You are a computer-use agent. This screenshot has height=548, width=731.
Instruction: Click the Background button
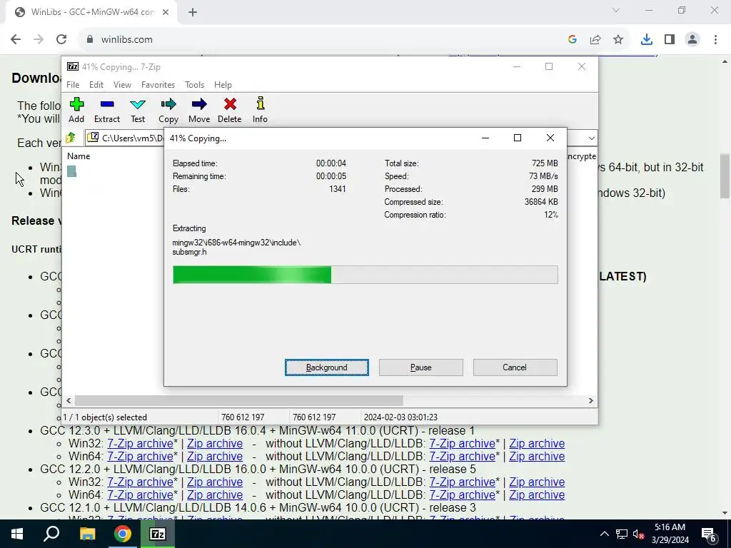pos(327,367)
